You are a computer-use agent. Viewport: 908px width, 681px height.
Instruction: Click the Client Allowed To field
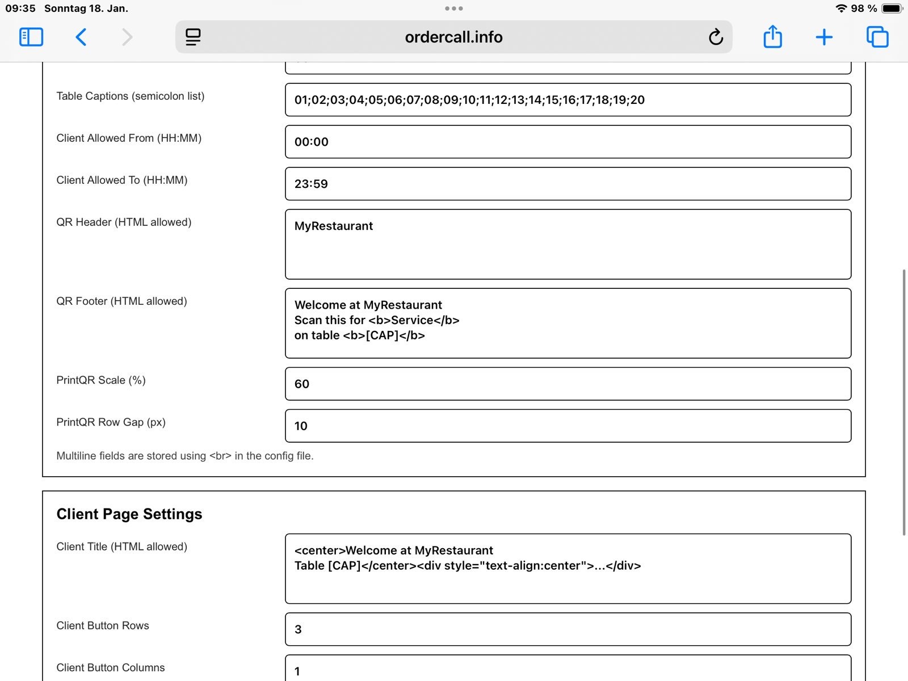567,184
